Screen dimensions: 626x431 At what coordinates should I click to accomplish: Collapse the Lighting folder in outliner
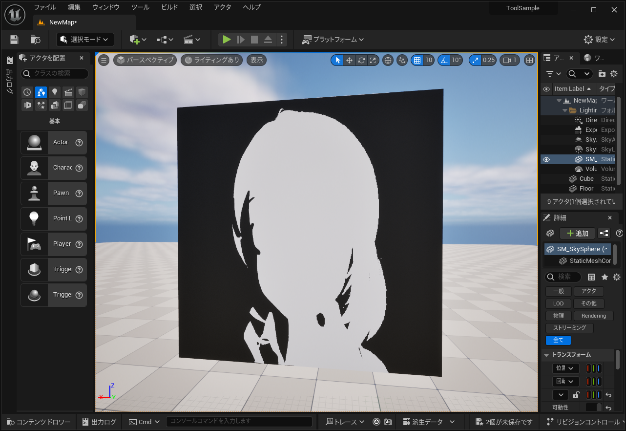click(565, 110)
